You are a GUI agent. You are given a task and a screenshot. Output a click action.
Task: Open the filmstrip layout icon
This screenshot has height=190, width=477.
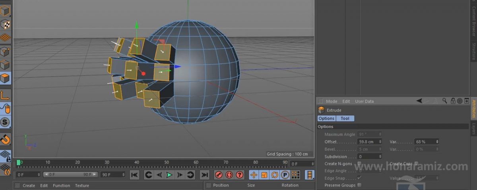pos(309,175)
